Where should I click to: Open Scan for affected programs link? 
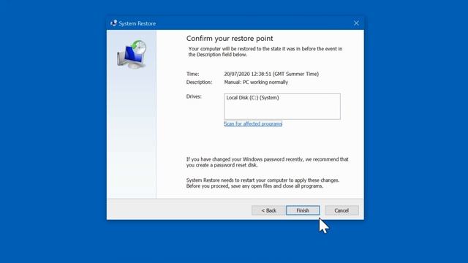click(253, 123)
